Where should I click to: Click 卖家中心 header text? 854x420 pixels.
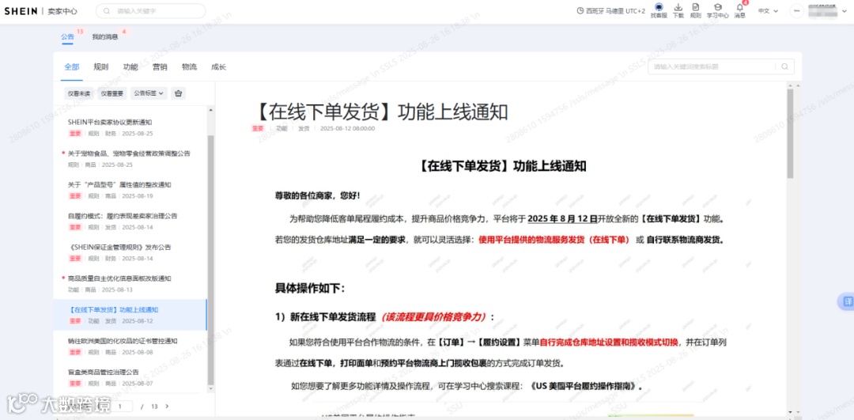point(62,11)
